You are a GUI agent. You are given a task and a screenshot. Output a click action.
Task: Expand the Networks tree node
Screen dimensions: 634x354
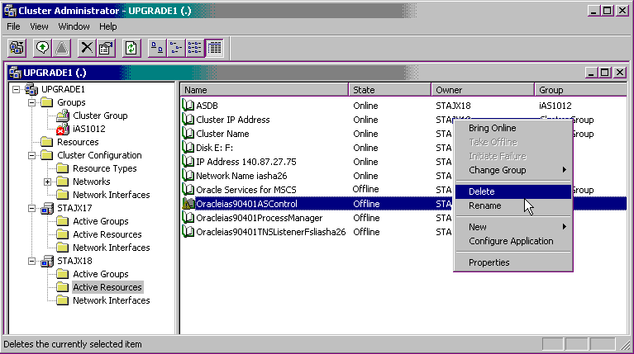coord(47,182)
